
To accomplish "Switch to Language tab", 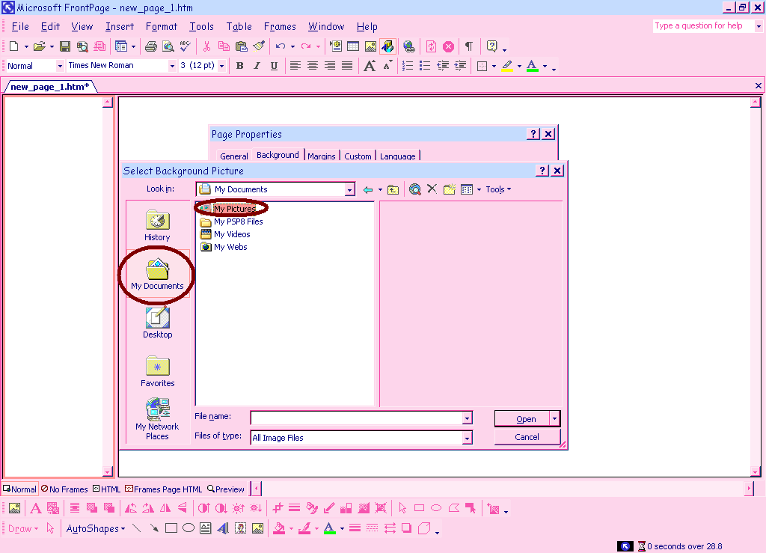I will [x=398, y=156].
